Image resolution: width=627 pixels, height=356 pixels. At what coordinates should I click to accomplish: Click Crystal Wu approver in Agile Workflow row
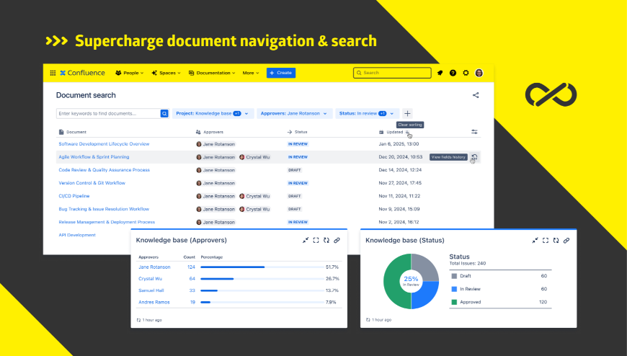254,157
